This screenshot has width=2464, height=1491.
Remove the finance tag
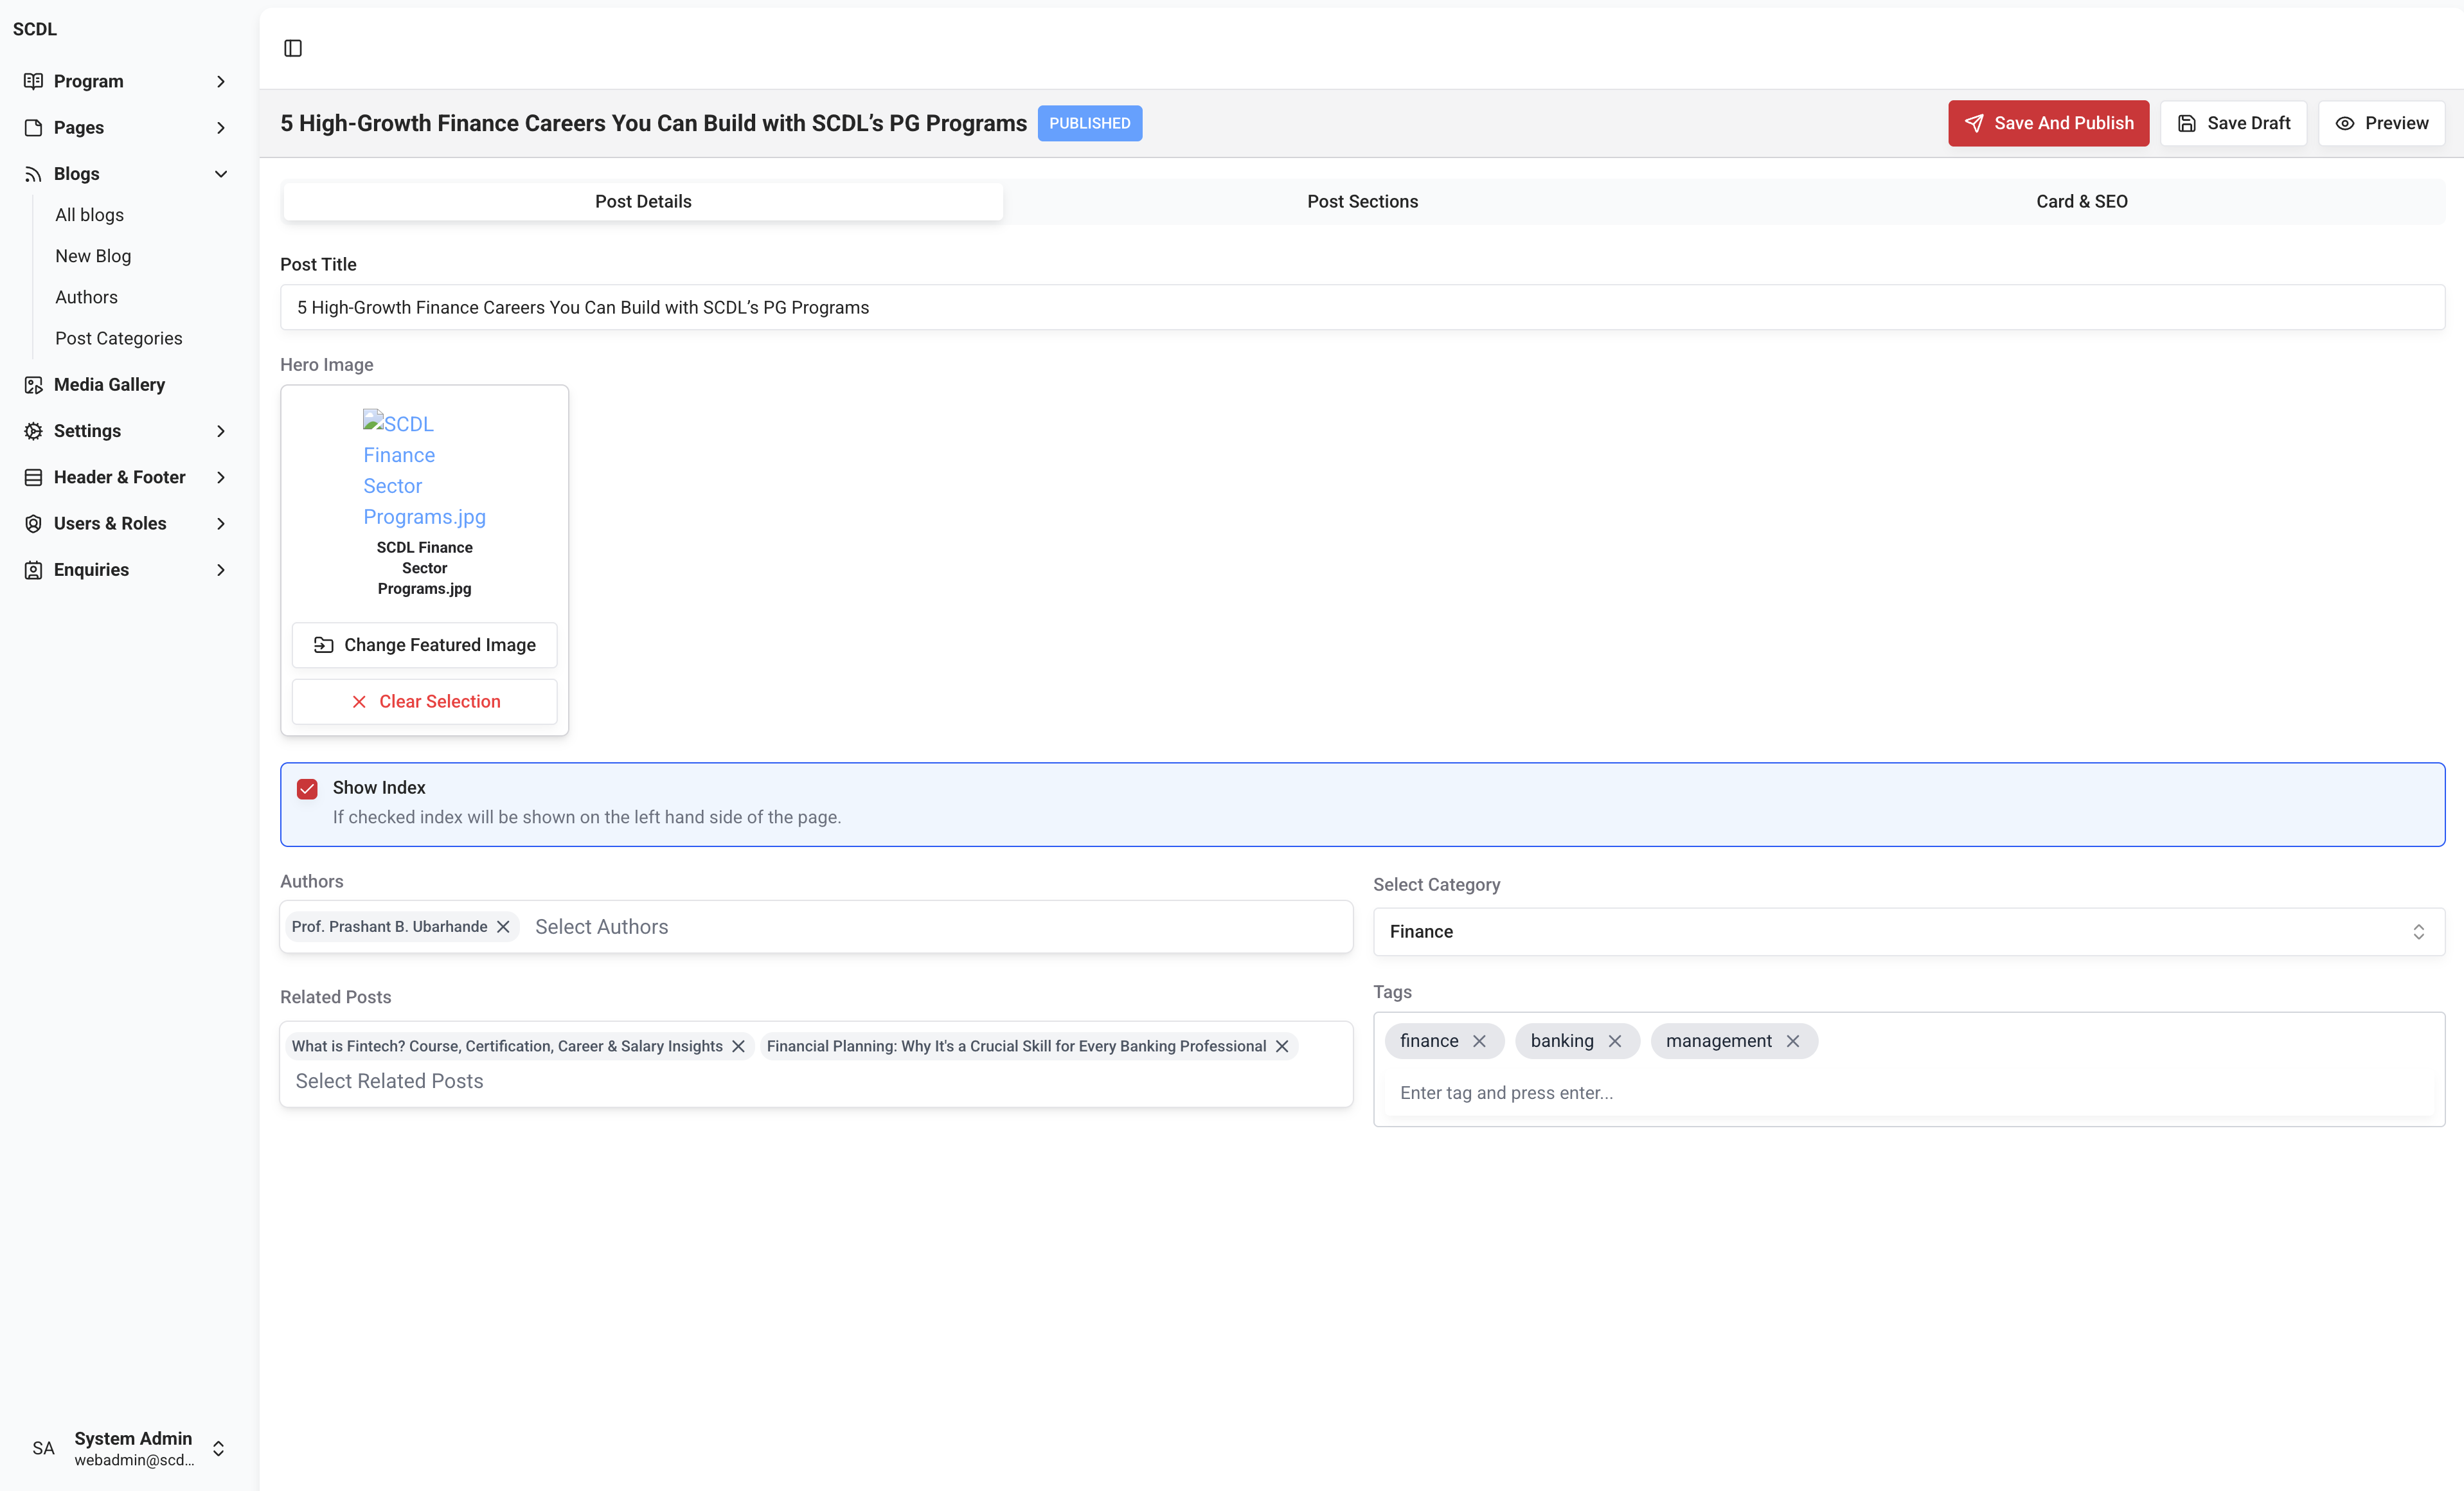pyautogui.click(x=1479, y=1041)
